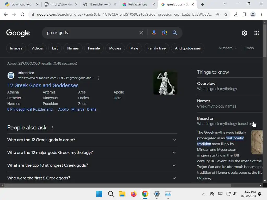
Task: Launch File Explorer from the taskbar
Action: (x=122, y=194)
